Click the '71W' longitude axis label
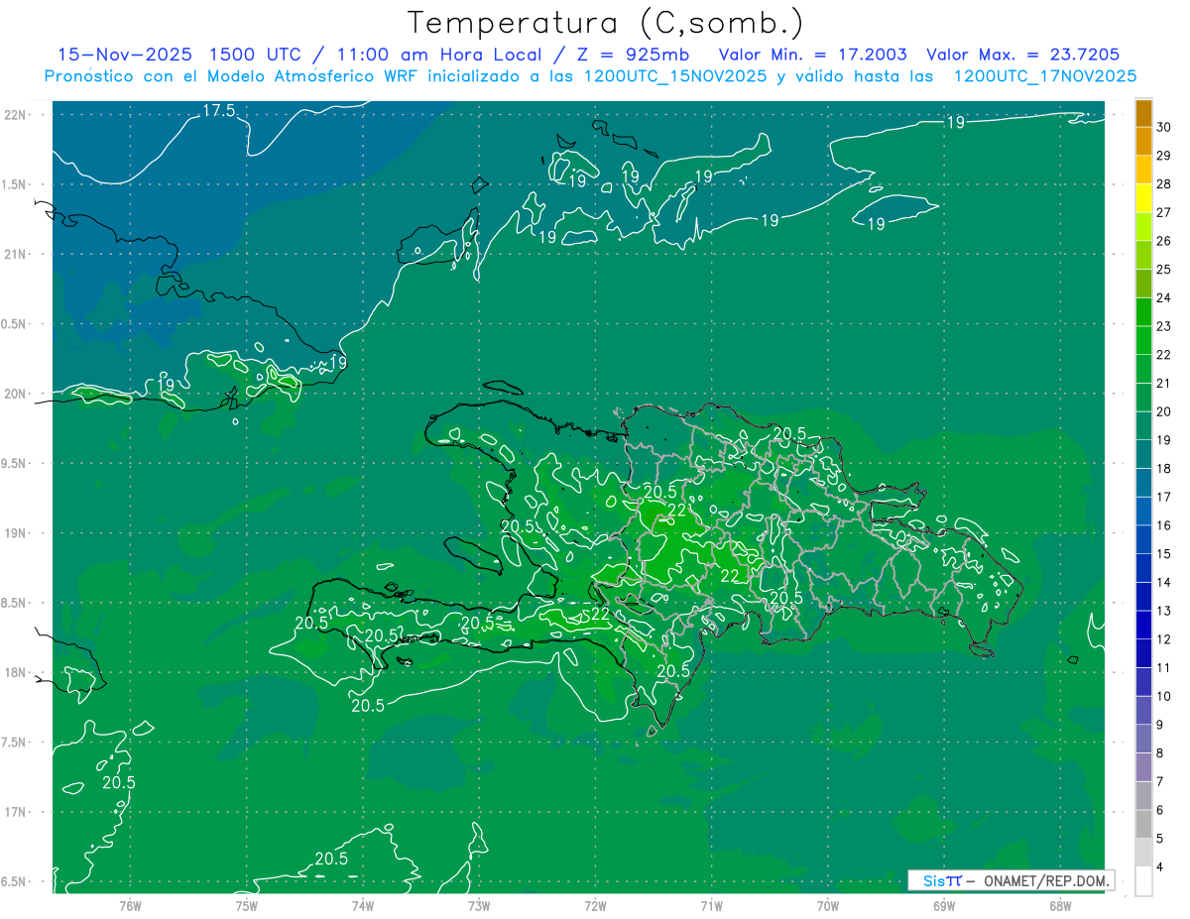 (x=711, y=905)
